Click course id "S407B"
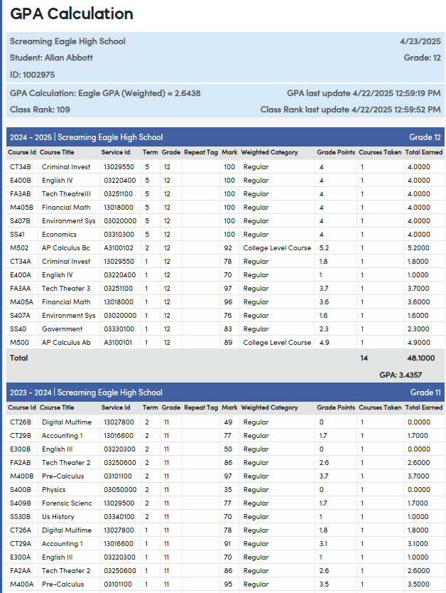This screenshot has height=593, width=446. coord(21,221)
